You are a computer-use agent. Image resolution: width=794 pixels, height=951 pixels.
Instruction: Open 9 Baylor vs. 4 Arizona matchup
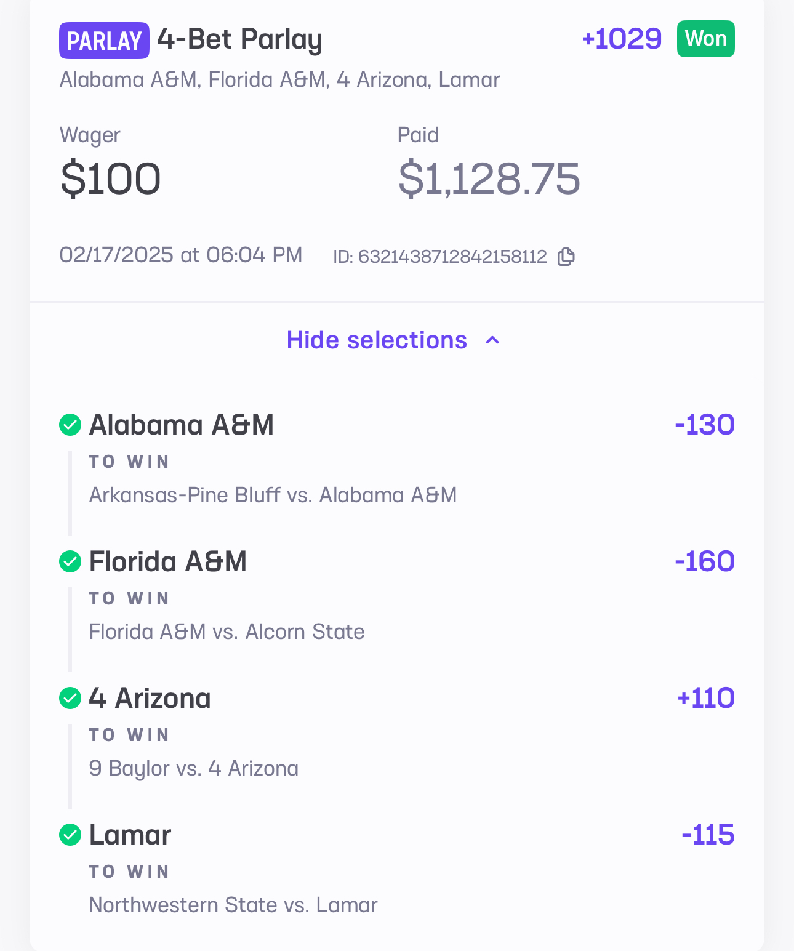[x=193, y=768]
